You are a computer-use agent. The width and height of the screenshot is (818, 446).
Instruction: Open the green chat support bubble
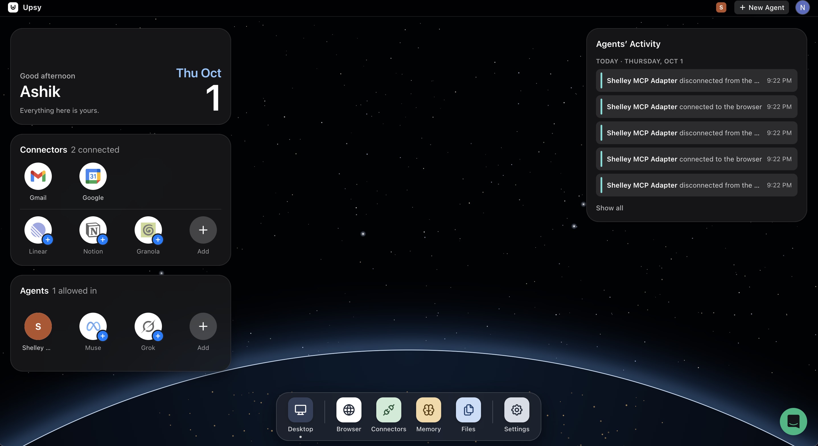[x=794, y=422]
